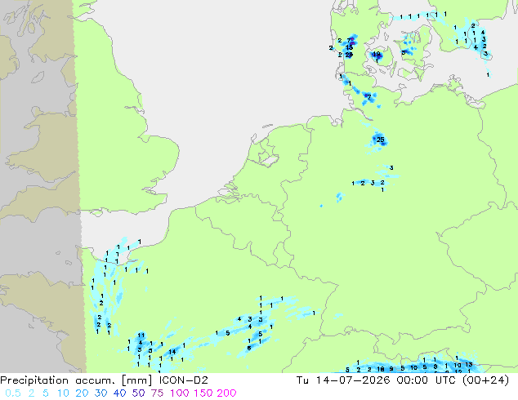518x400 pixels.
Task: Click the '28' precipitation value in western Denmark
Action: (x=349, y=55)
